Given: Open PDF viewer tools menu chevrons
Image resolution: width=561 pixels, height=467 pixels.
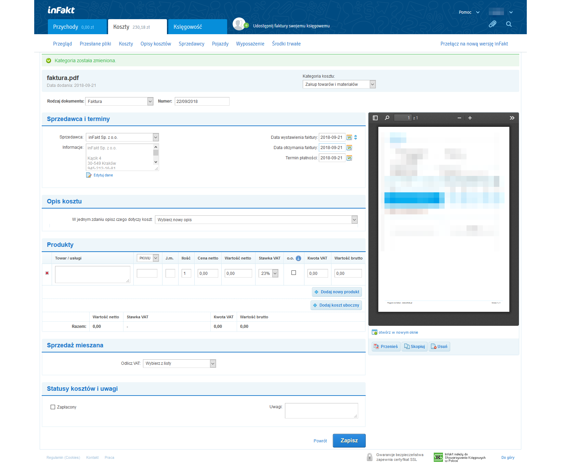Looking at the screenshot, I should click(512, 118).
